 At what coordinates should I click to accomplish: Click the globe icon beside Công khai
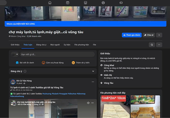pyautogui.click(x=101, y=65)
